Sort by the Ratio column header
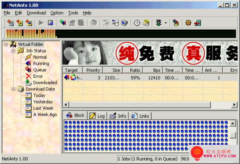 click(133, 70)
